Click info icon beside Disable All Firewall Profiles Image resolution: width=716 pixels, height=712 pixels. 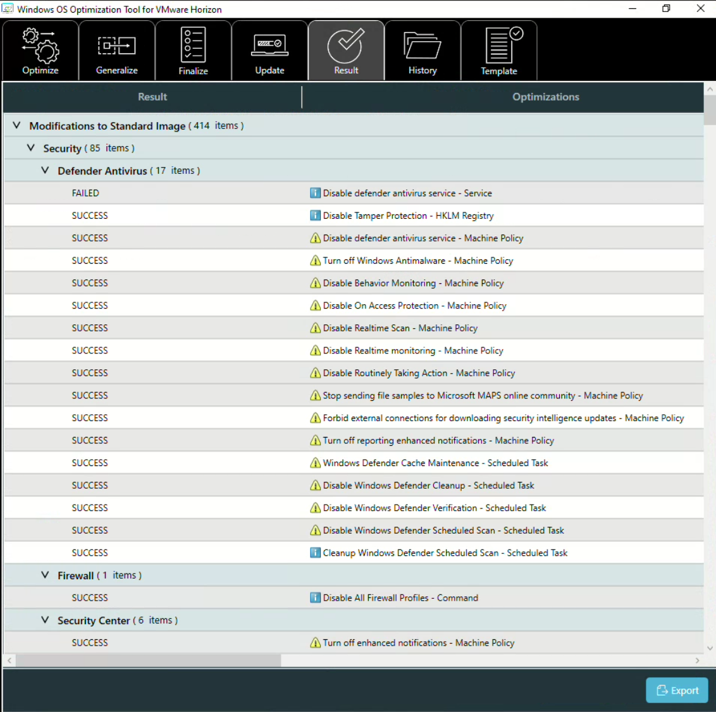[x=315, y=598]
